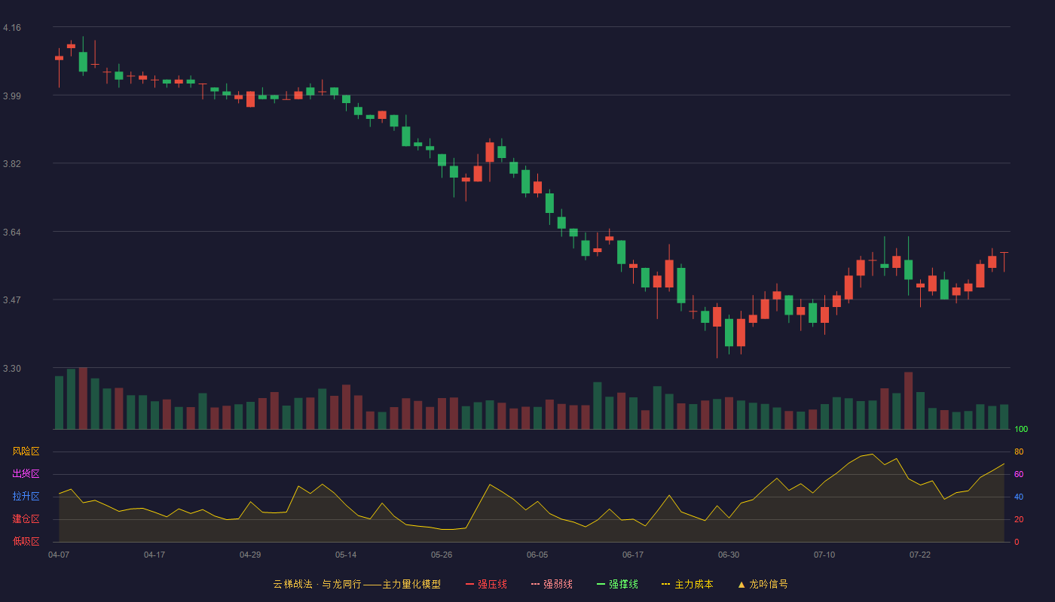Click the 出货区 zone label
Viewport: 1055px width, 602px height.
pos(26,474)
